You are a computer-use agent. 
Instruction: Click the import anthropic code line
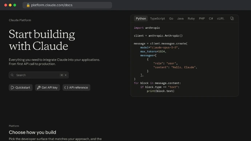pos(147,28)
